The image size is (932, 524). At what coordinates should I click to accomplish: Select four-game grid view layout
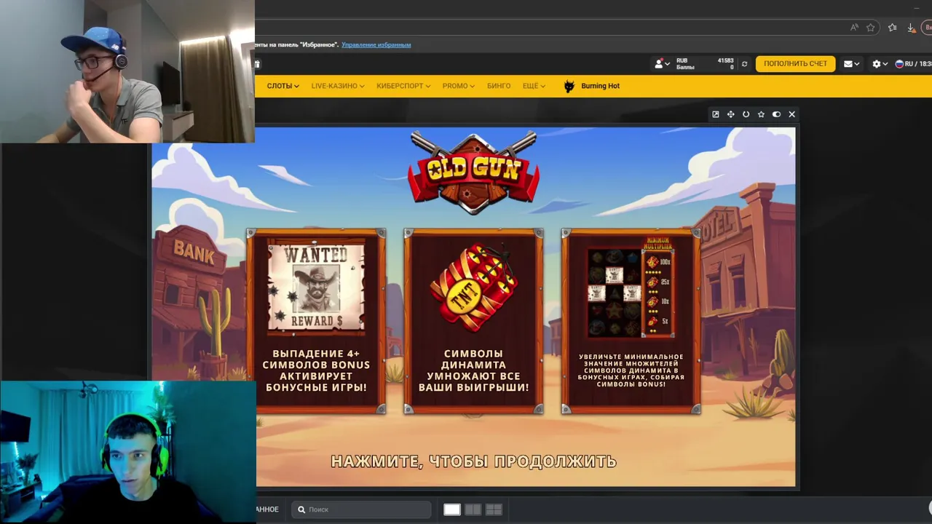tap(494, 509)
